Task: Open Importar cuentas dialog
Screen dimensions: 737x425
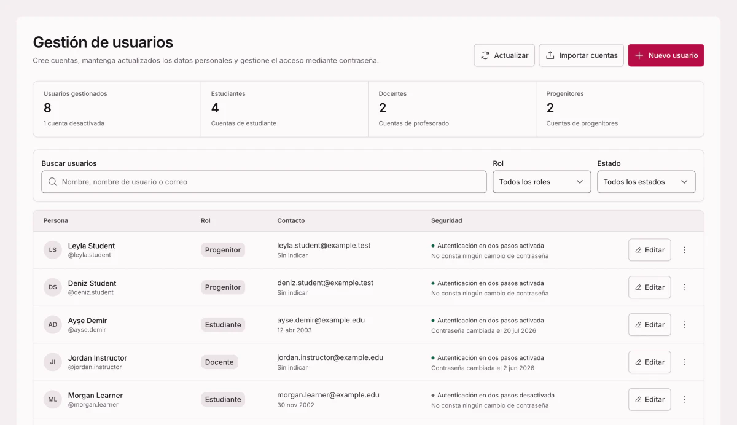Action: pos(582,55)
